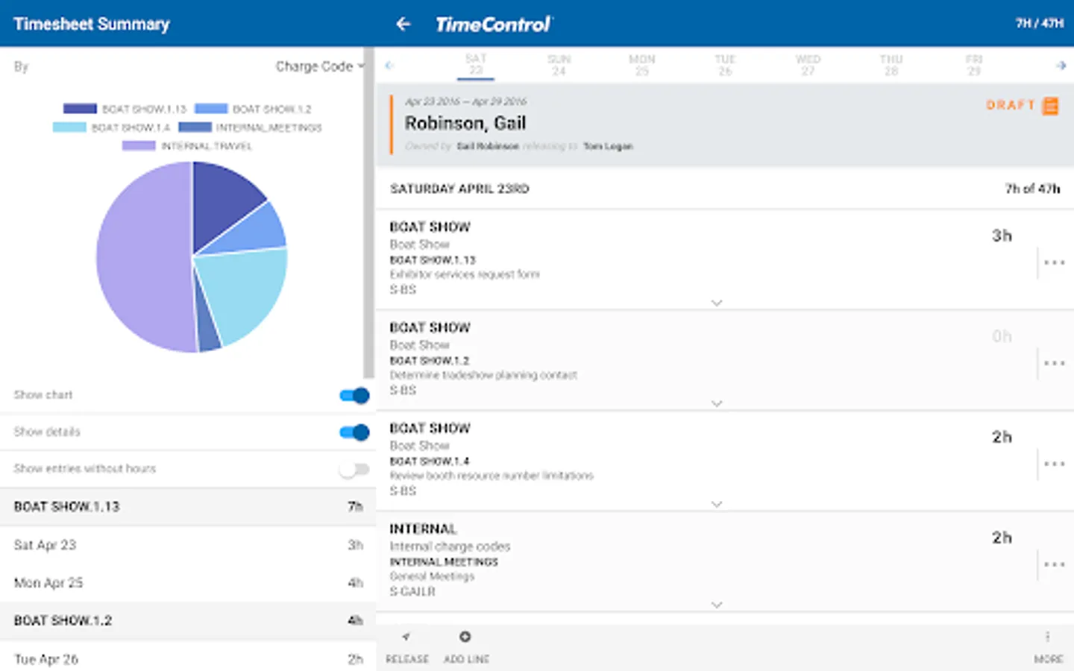
Task: Open the orange draft timesheet icon
Action: click(x=1050, y=106)
